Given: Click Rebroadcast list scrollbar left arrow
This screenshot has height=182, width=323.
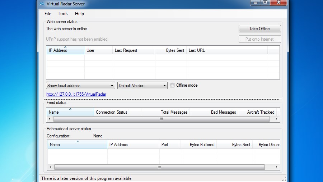Looking at the screenshot, I should [51, 167].
